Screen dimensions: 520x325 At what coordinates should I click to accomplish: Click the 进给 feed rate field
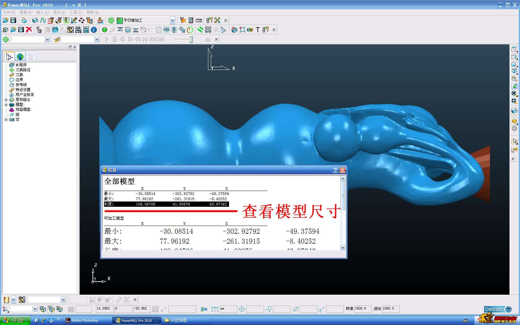pos(391,309)
